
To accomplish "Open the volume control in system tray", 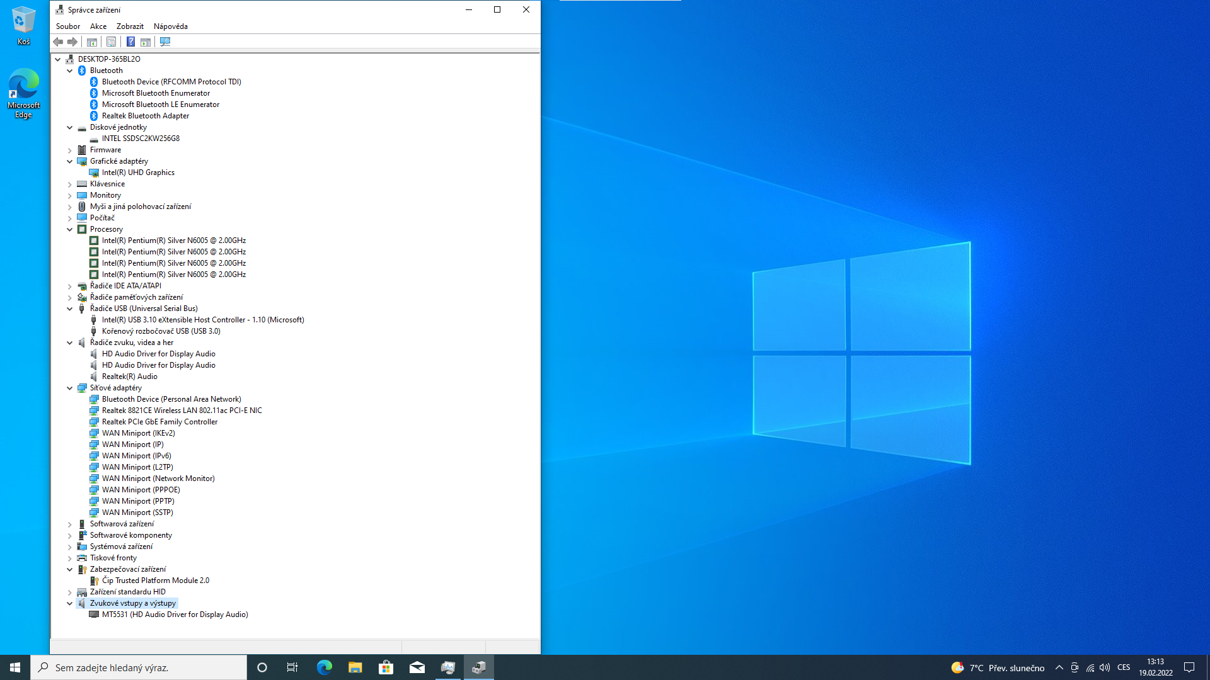I will click(1105, 668).
